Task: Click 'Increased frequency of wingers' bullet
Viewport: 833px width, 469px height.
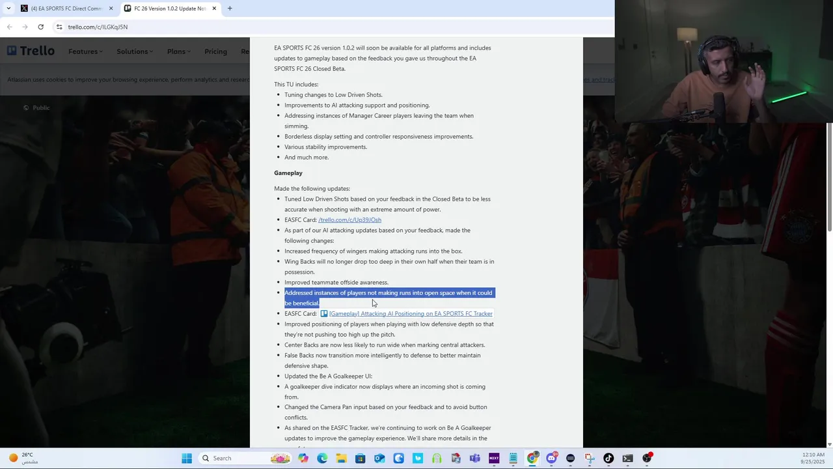Action: (374, 251)
